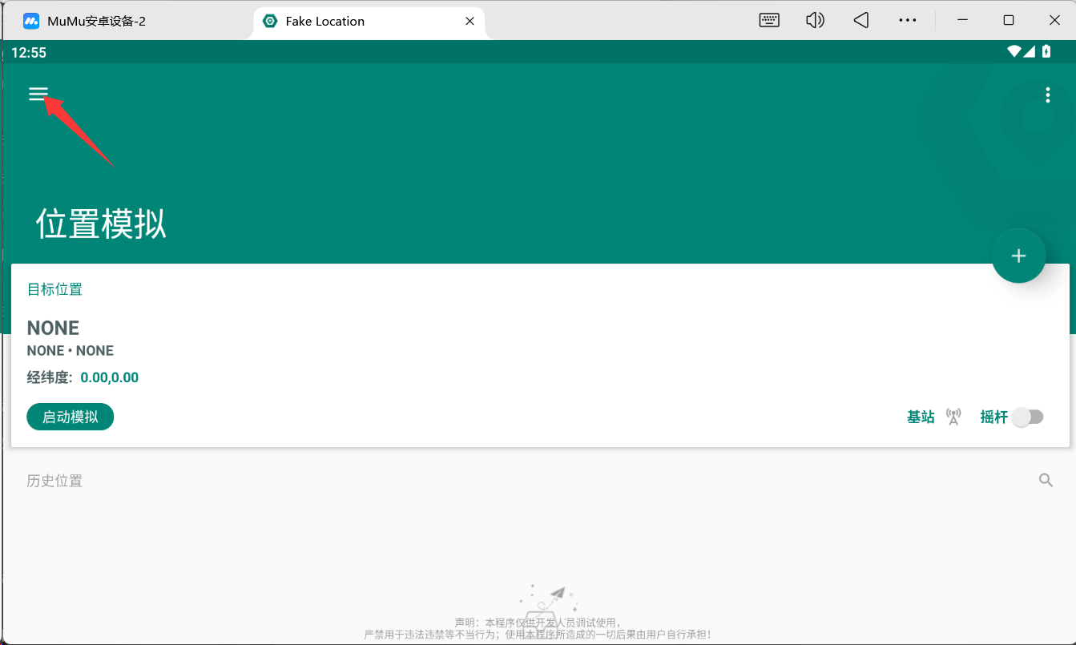Switch to the MuMu安卓设备-2 tab
Screen dimensions: 1076x645
tap(96, 22)
